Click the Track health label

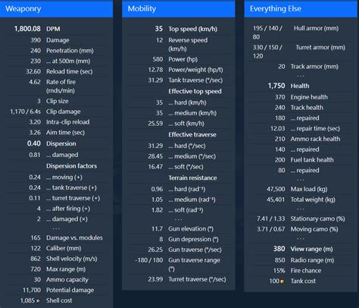click(307, 108)
